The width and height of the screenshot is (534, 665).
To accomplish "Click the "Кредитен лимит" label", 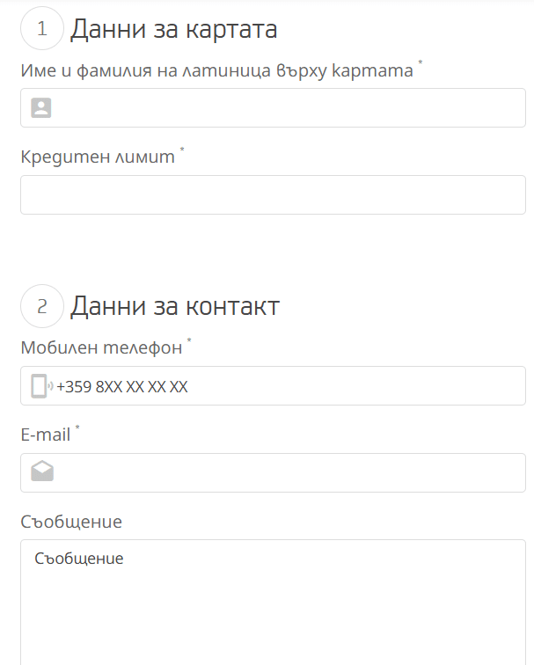I will coord(98,157).
